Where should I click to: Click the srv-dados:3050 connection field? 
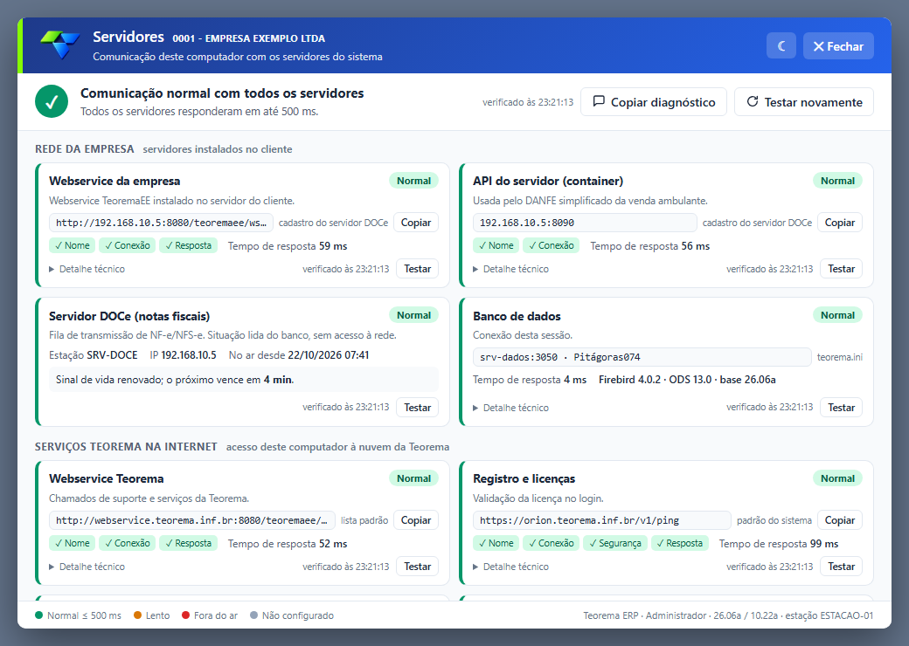642,357
